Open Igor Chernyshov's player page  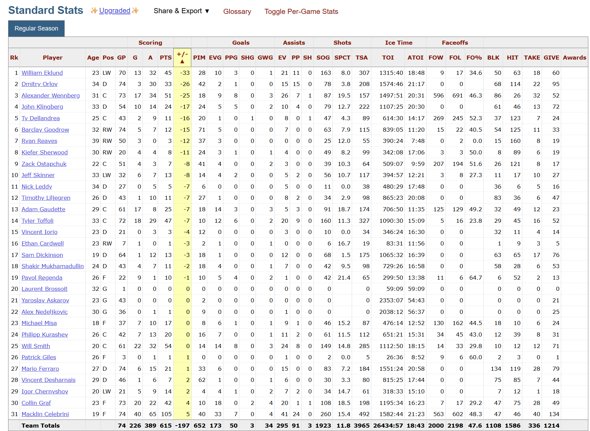(x=45, y=391)
